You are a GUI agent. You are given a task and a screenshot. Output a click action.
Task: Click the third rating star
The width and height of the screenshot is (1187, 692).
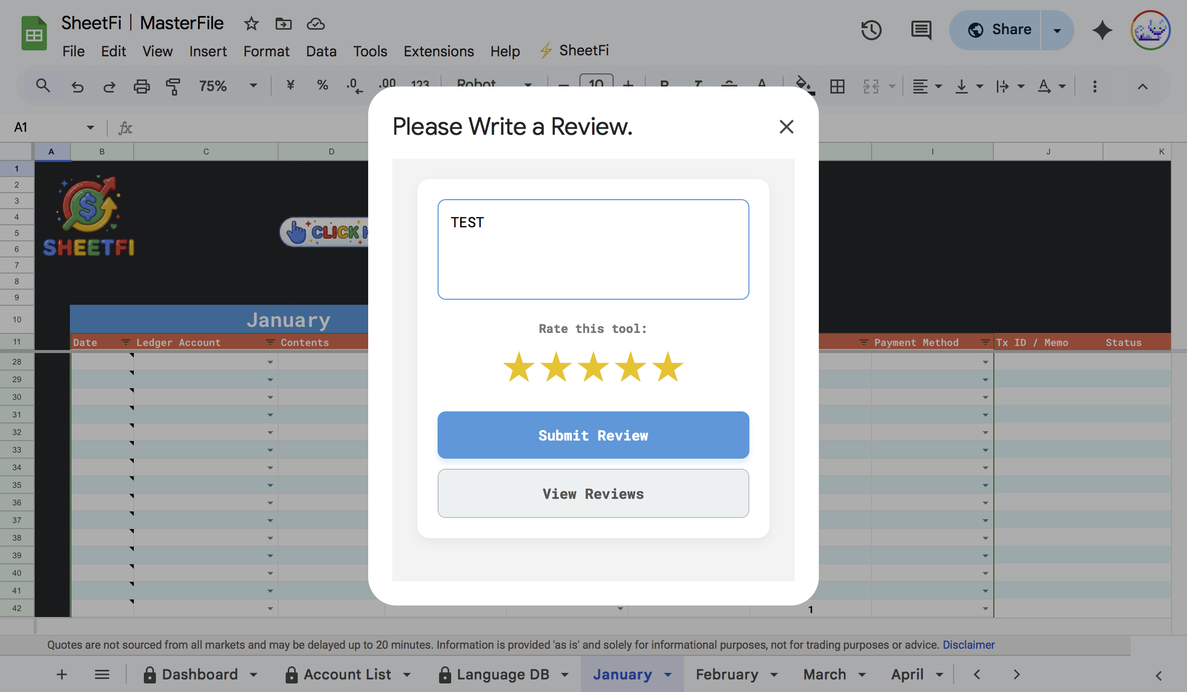point(593,367)
